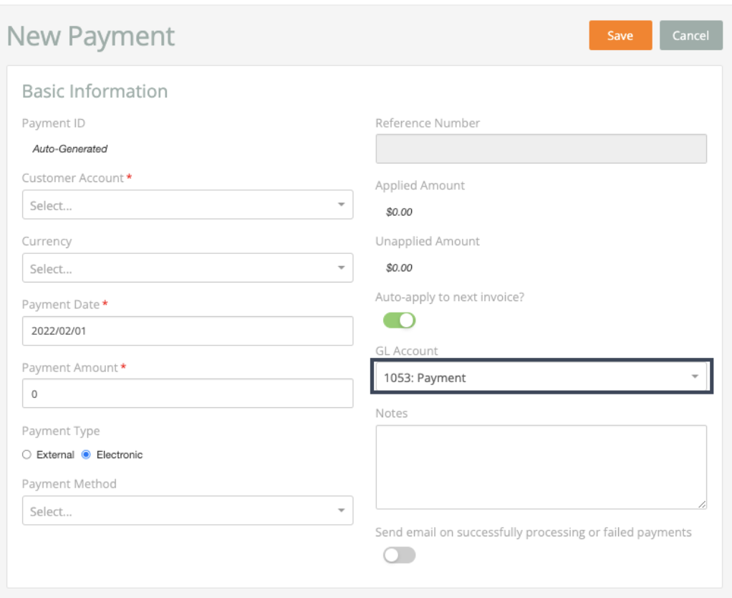Cancel the new payment form
732x598 pixels.
pyautogui.click(x=690, y=36)
